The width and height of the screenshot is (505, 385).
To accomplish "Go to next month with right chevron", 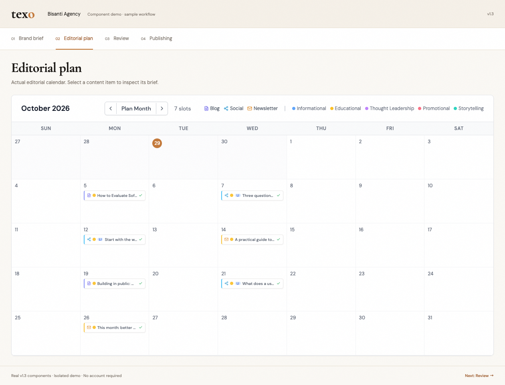I will click(162, 108).
